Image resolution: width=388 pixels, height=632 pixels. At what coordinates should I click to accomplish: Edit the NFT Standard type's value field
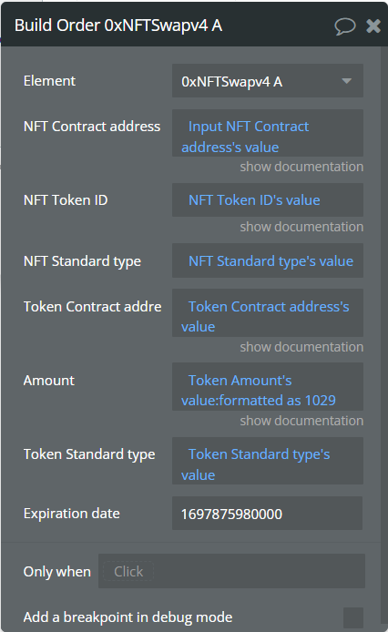(x=268, y=260)
